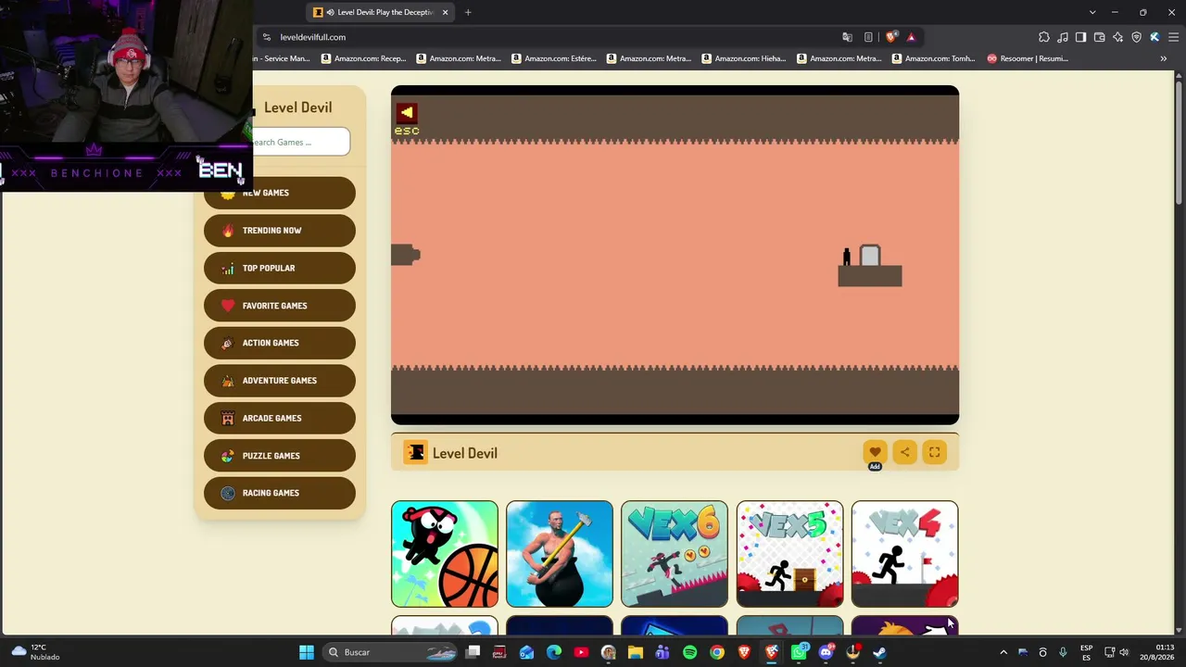
Task: Click the Brave Rewards triangle icon
Action: click(x=911, y=37)
